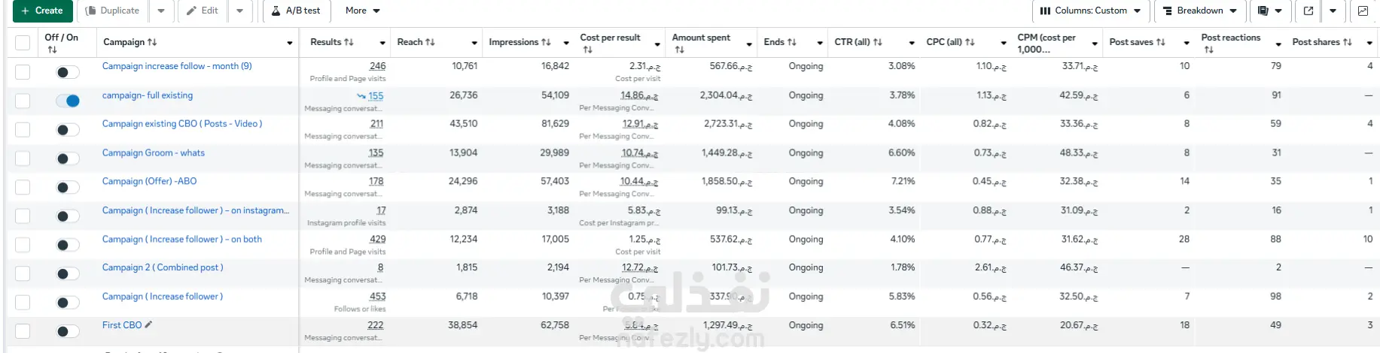Viewport: 1380px width, 353px height.
Task: Open the Columns: Custom dropdown
Action: (1089, 11)
